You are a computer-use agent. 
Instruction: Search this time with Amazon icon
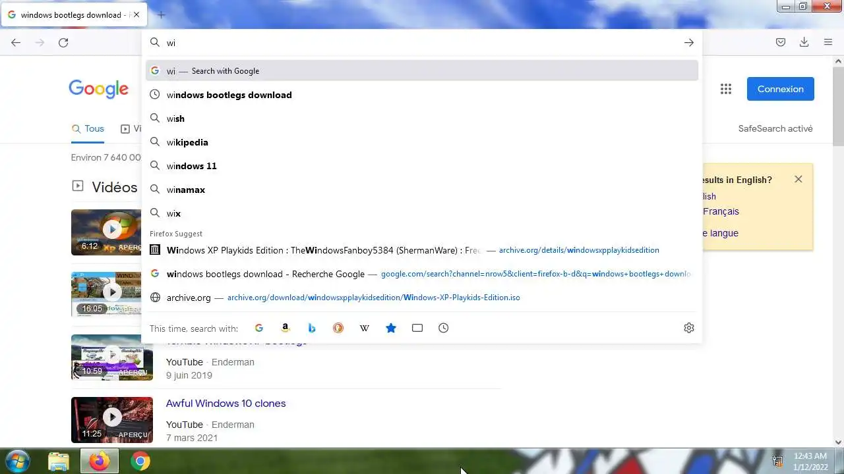click(x=286, y=328)
